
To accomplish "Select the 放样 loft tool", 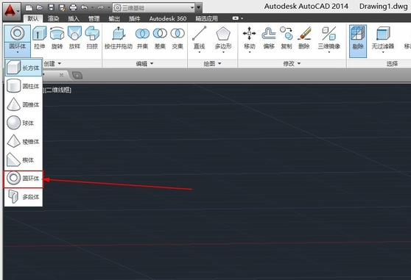I will tap(74, 38).
